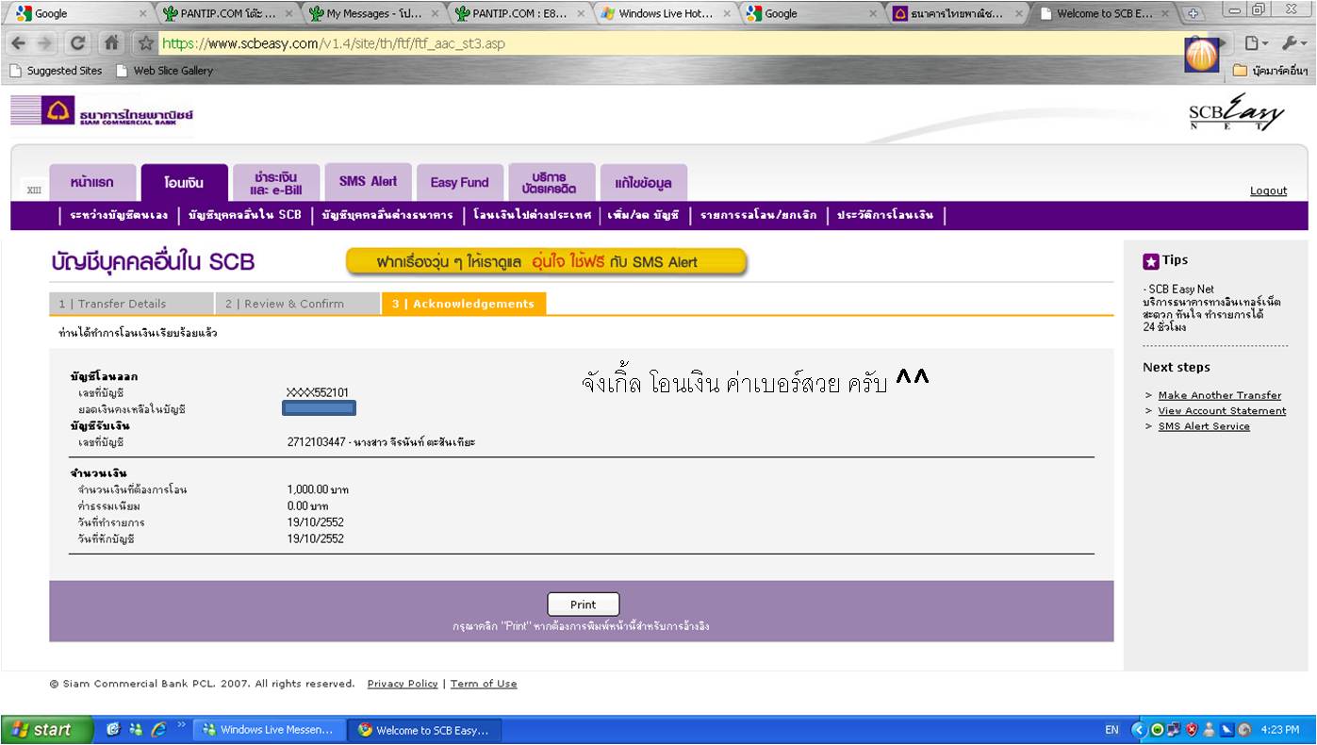The image size is (1317, 745).
Task: Close the first Google tab
Action: [x=143, y=14]
